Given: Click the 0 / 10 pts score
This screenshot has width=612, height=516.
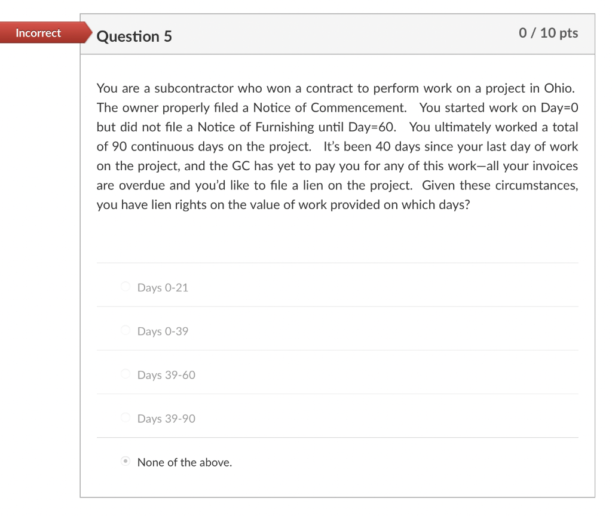Looking at the screenshot, I should click(x=549, y=33).
